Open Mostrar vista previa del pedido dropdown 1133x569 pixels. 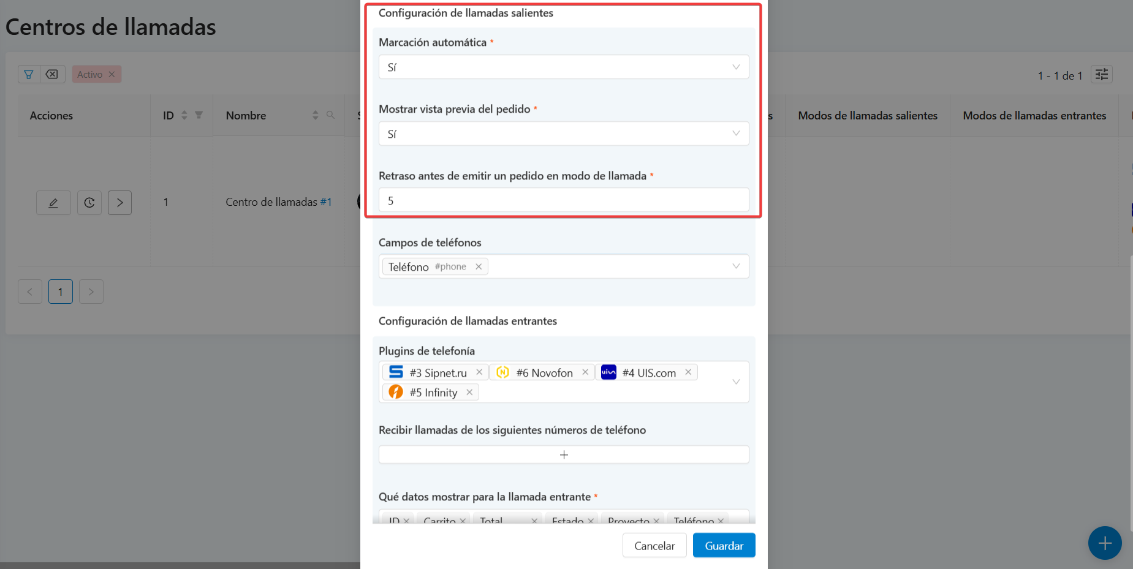pyautogui.click(x=563, y=134)
